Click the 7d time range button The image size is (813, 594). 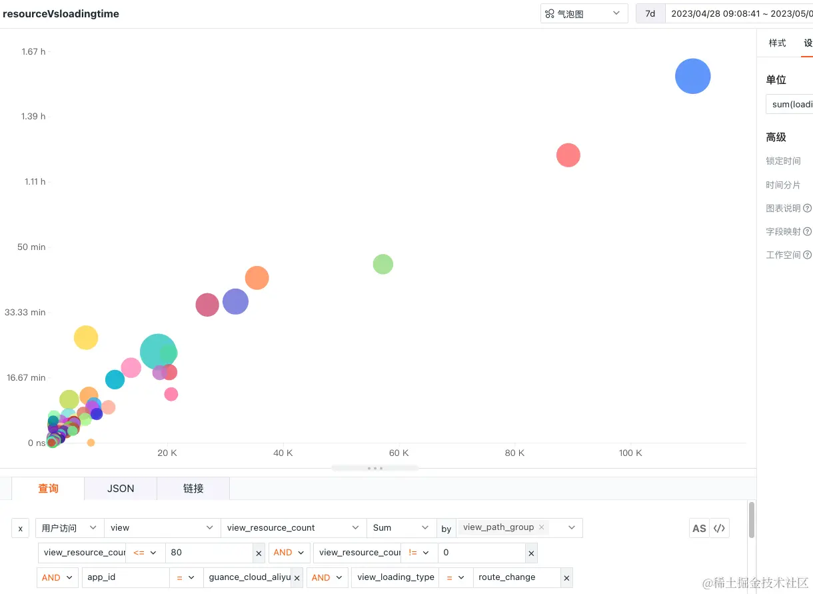click(x=650, y=13)
